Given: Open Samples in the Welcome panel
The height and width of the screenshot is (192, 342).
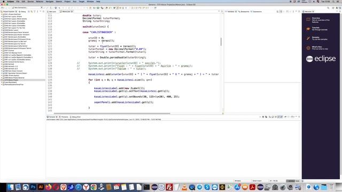Looking at the screenshot, I should pyautogui.click(x=315, y=37).
